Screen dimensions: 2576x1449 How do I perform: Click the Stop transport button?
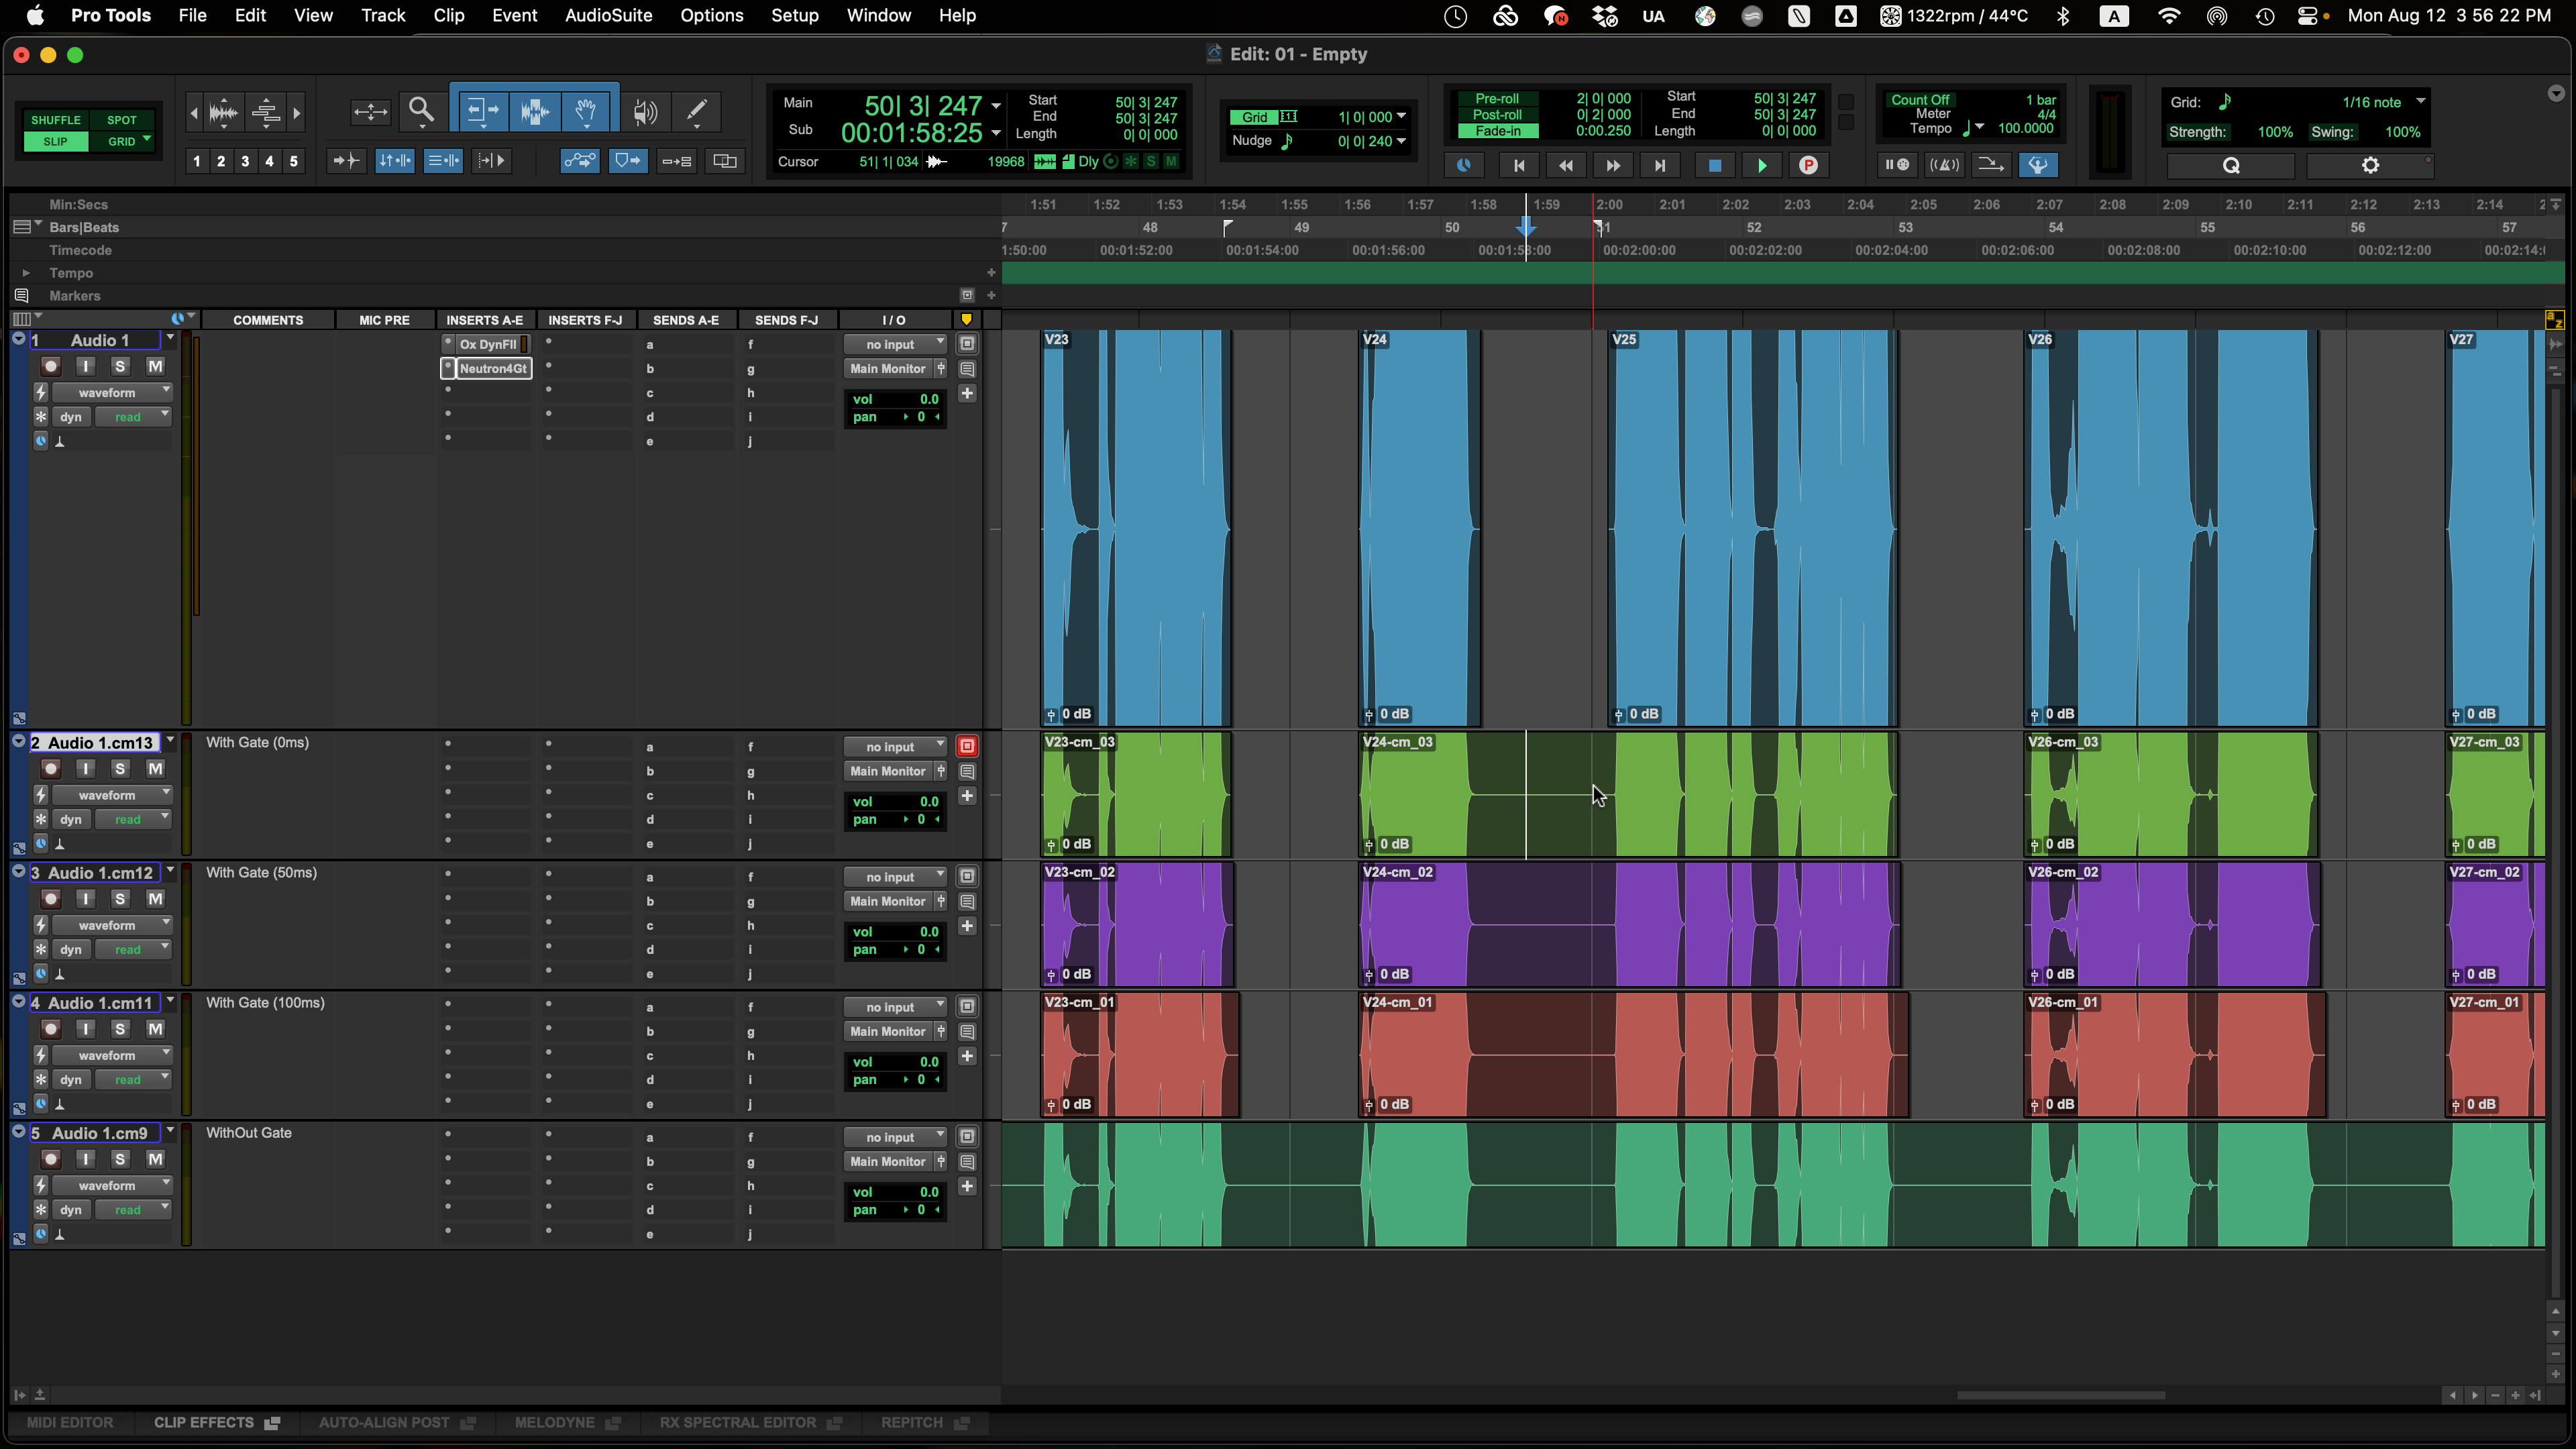tap(1714, 165)
